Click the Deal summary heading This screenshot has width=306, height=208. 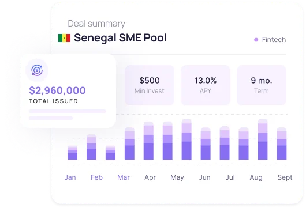pyautogui.click(x=96, y=24)
